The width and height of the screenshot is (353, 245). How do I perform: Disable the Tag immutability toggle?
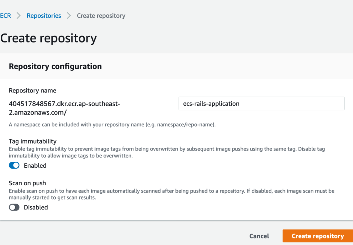[x=14, y=165]
